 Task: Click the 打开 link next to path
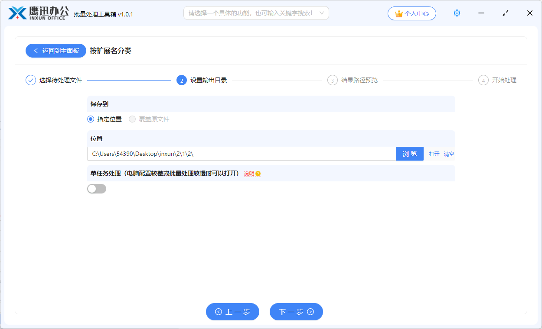[x=434, y=154]
